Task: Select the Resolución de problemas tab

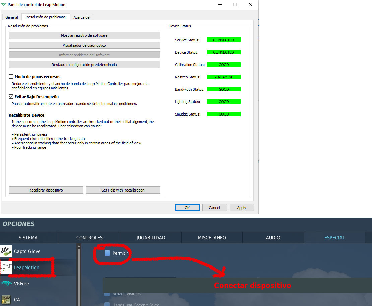Action: [46, 17]
